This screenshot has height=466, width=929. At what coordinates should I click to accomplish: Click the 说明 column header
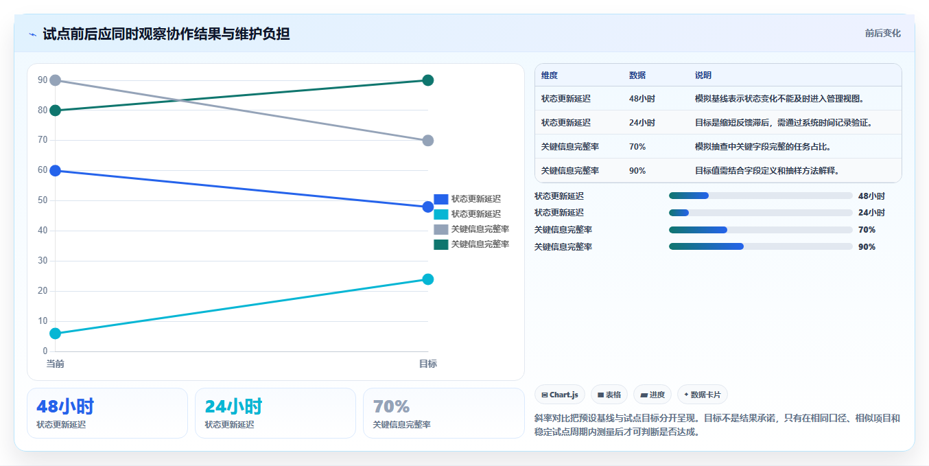tap(703, 75)
